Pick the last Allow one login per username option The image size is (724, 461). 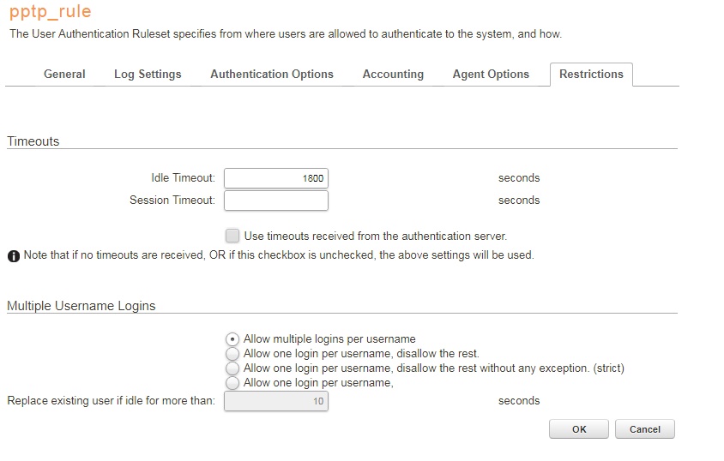[232, 383]
